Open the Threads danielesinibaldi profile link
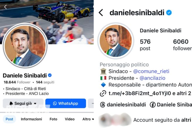This screenshot has height=128, width=192. pyautogui.click(x=123, y=105)
